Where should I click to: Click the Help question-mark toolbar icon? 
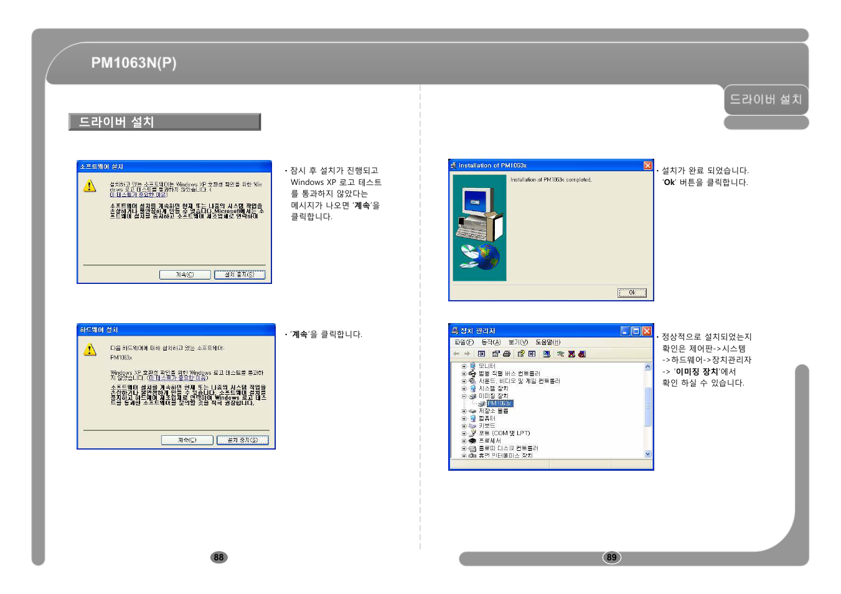(521, 354)
